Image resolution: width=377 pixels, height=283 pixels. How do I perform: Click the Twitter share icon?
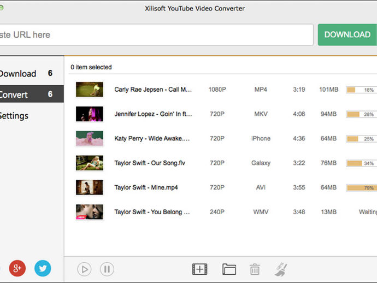[43, 268]
